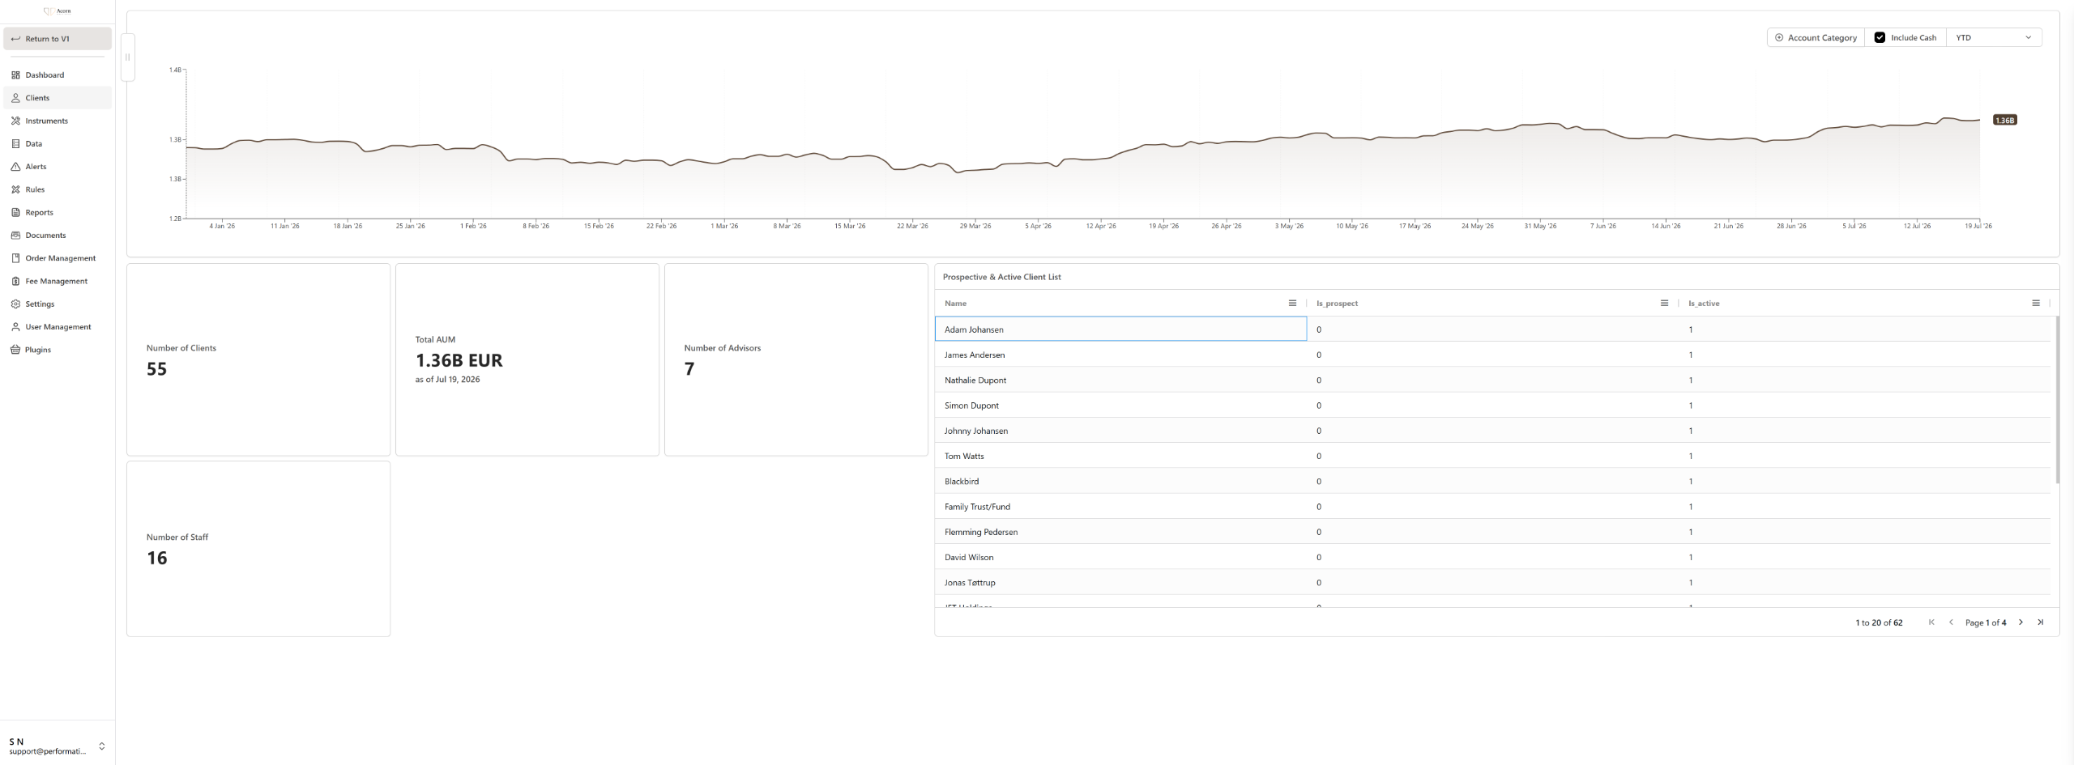
Task: Click the Settings gear icon
Action: coord(15,304)
